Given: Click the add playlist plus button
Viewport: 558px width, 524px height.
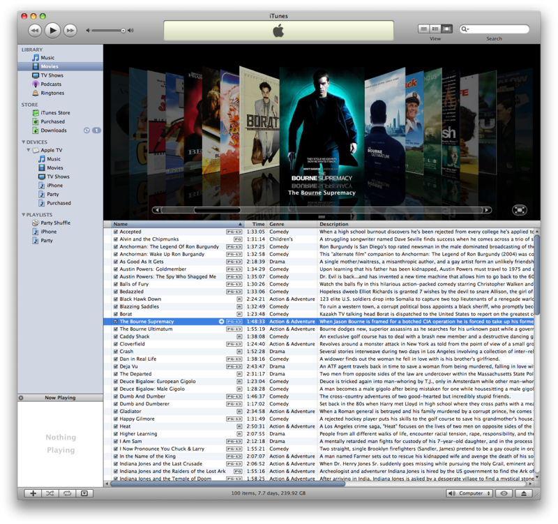Looking at the screenshot, I should [x=33, y=493].
